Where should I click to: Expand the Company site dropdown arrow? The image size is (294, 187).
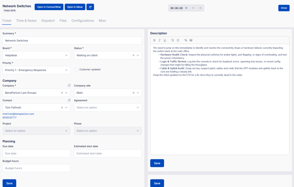click(x=138, y=92)
